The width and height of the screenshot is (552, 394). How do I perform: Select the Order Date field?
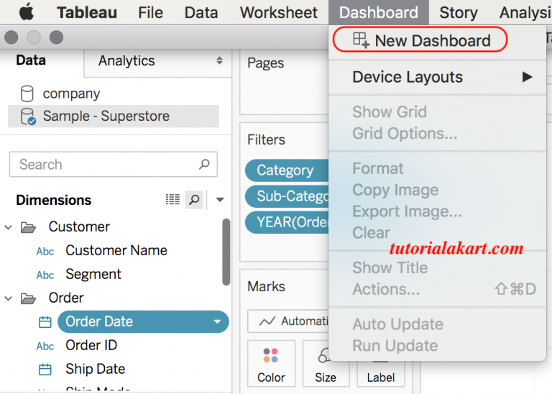(x=143, y=321)
